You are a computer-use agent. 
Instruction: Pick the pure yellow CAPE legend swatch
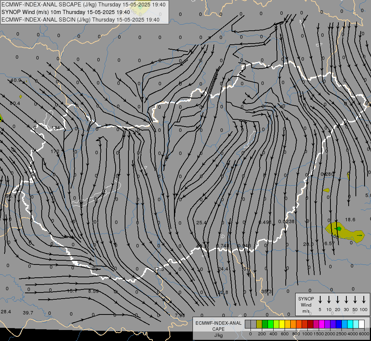[x=282, y=324]
